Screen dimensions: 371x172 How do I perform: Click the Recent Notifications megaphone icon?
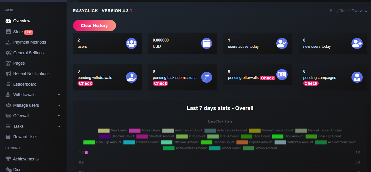(x=8, y=74)
